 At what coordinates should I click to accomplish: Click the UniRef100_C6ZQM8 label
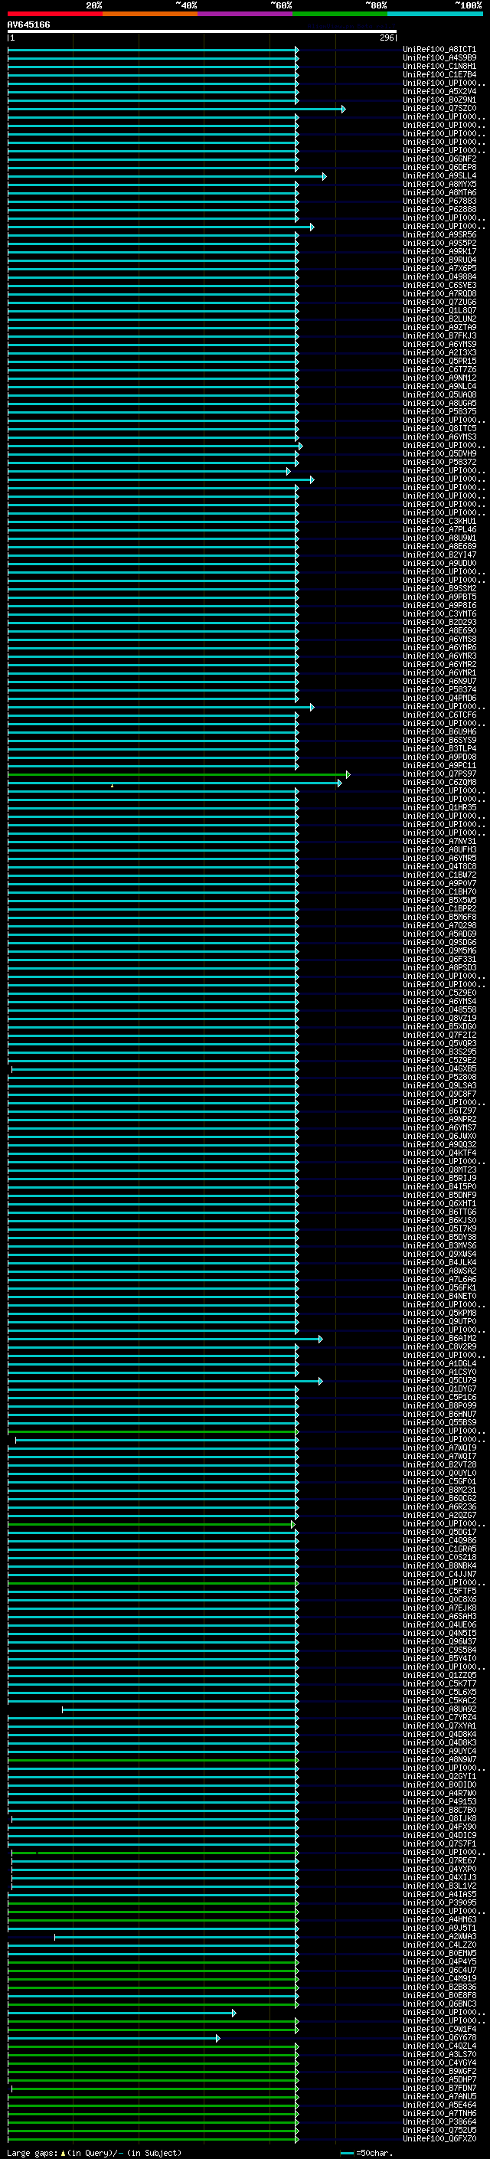coord(439,783)
